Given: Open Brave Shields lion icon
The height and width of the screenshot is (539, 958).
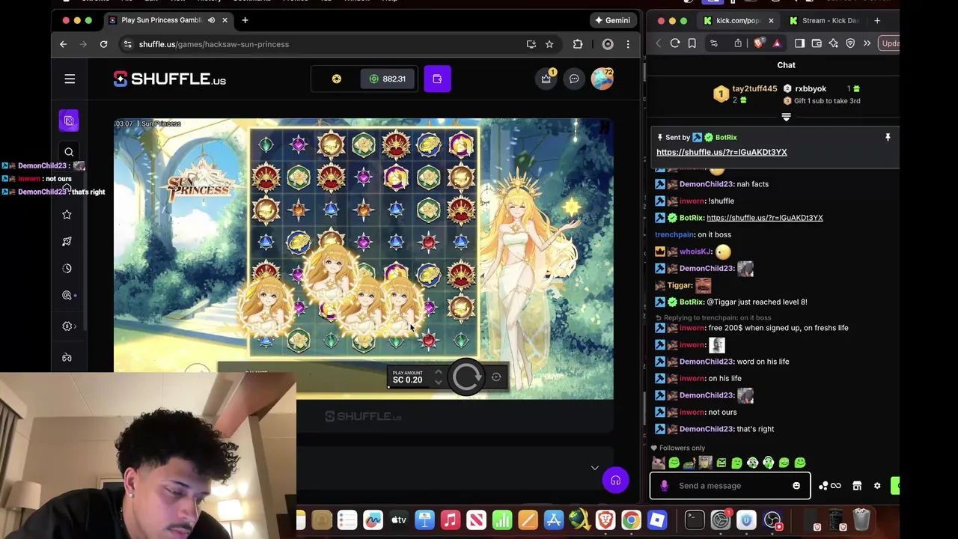Looking at the screenshot, I should tap(759, 43).
